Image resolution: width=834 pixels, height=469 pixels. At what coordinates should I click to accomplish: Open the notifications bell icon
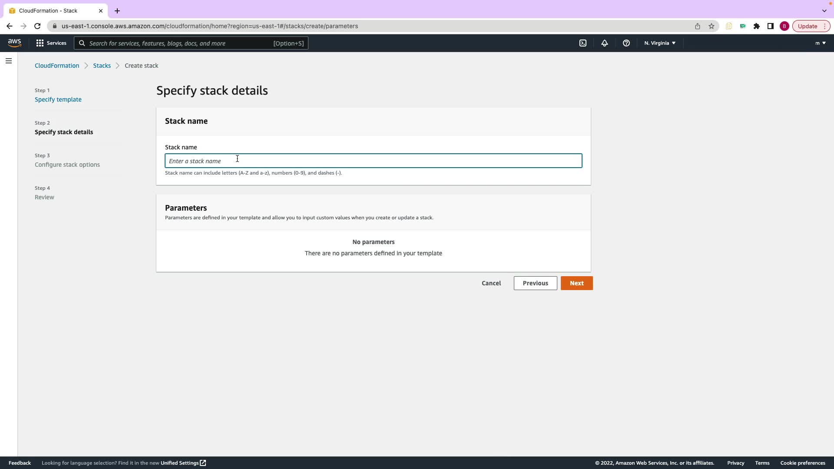604,43
